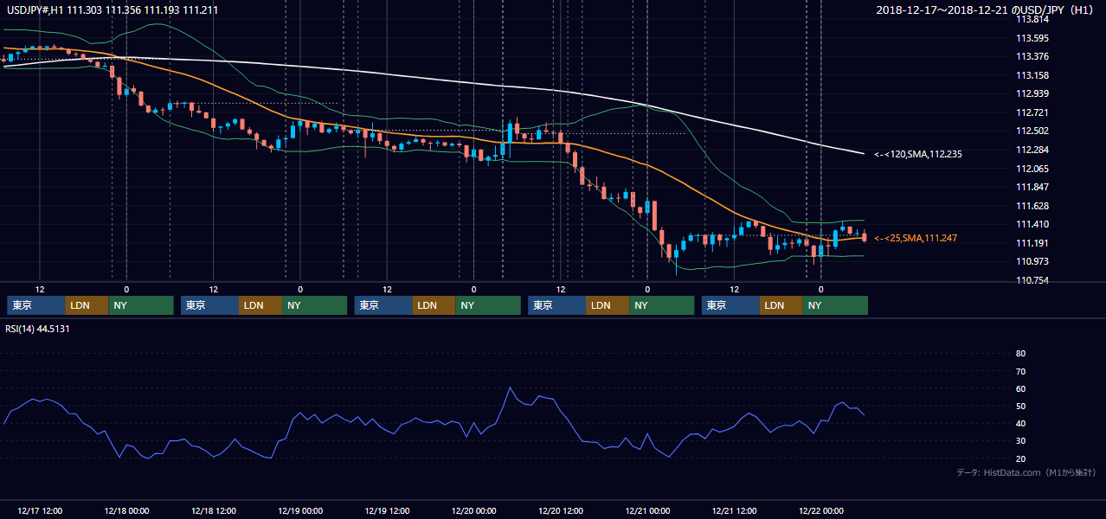The image size is (1106, 519).
Task: Select the RSI(14) 44.5131 indicator label
Action: tap(37, 329)
